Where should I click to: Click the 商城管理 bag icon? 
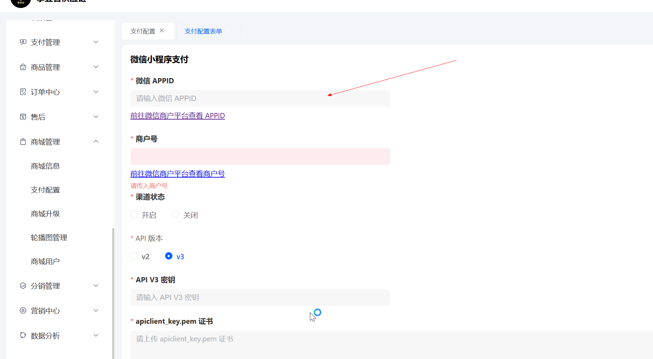[23, 142]
